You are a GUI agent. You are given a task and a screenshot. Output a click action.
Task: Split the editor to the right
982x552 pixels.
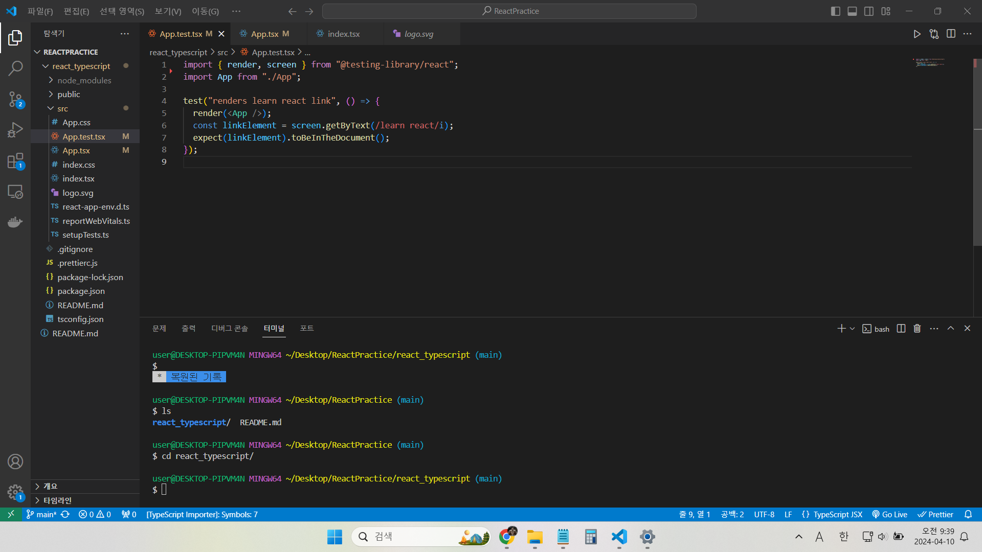[x=951, y=34]
